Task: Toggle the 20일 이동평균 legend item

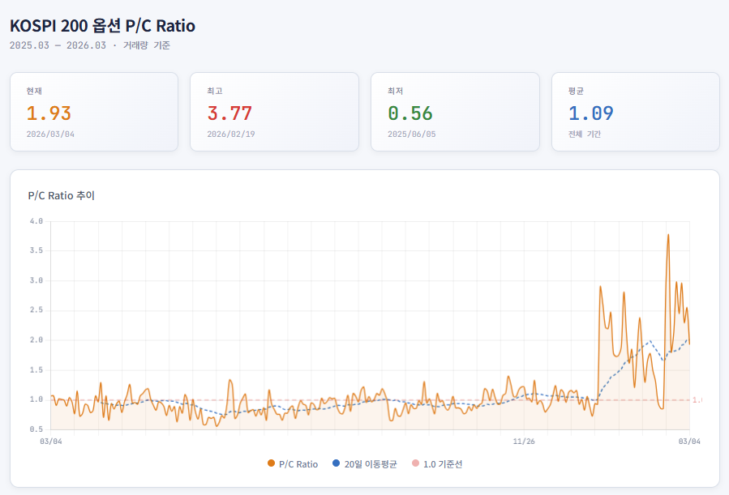Action: coord(365,464)
